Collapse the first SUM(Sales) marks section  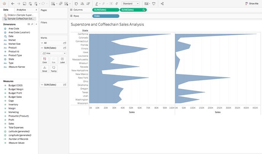42,48
